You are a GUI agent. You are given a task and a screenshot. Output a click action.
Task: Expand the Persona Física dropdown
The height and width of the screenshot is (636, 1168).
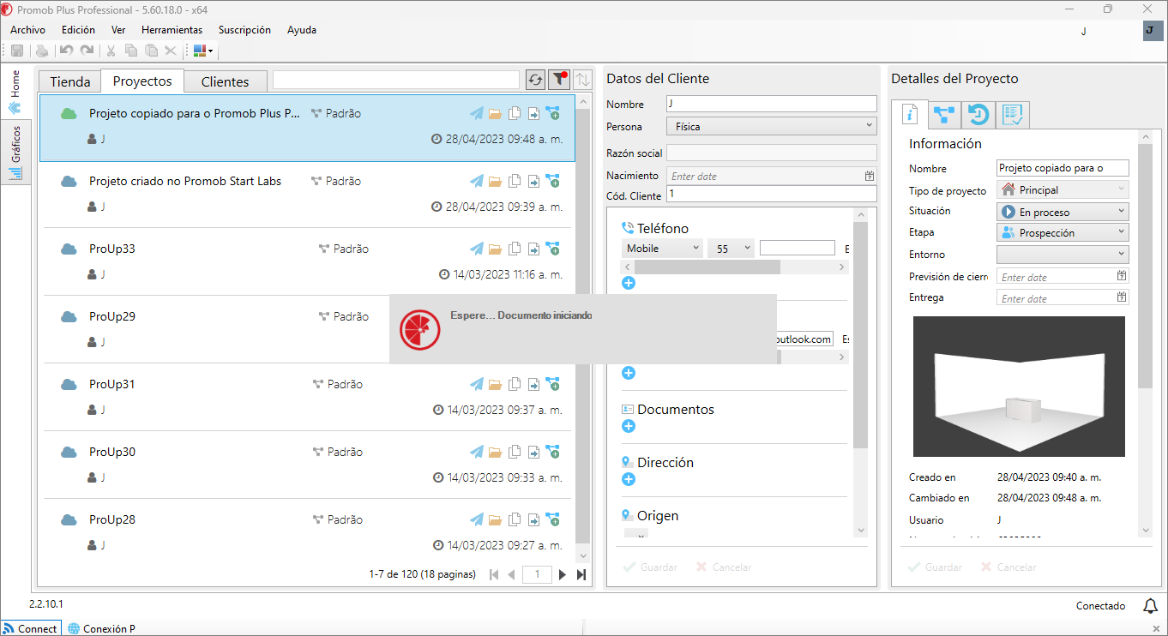click(771, 127)
